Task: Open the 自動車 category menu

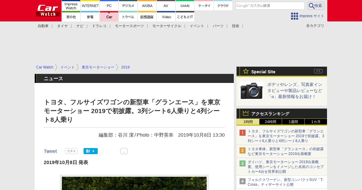Action: point(43,26)
